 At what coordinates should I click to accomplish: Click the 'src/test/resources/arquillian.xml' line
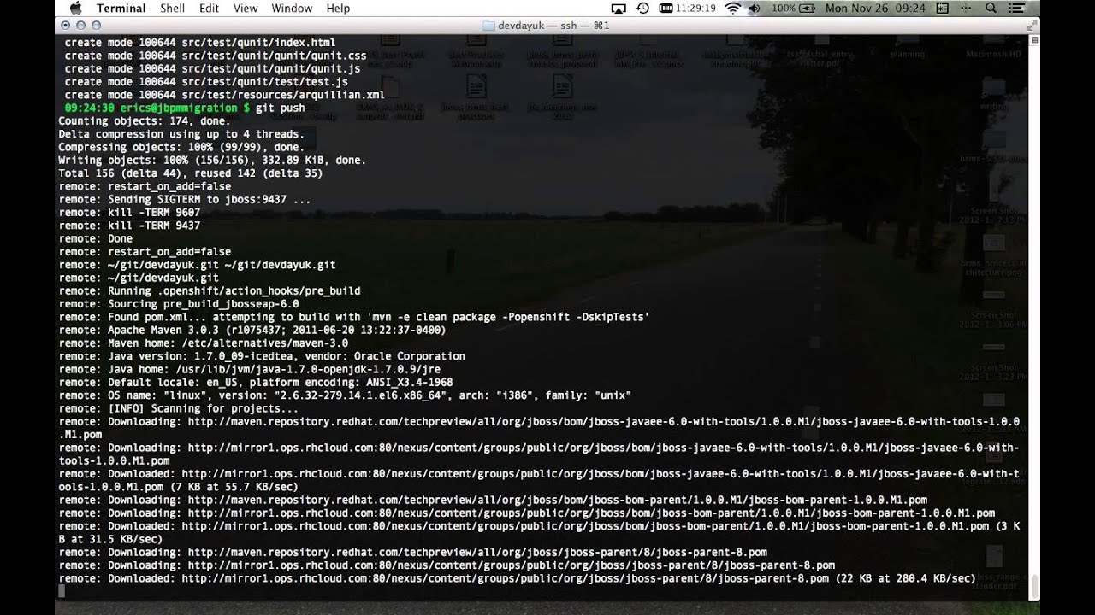224,95
